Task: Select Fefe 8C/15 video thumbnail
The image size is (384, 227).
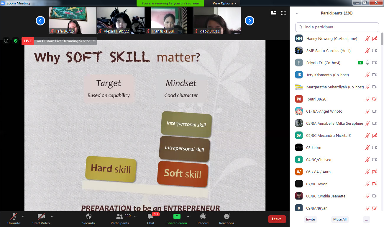Action: (x=73, y=21)
